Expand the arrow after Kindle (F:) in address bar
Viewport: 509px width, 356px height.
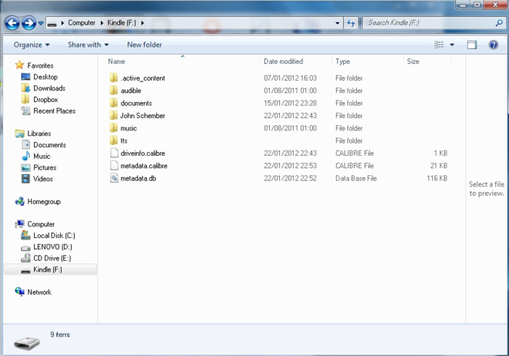[143, 23]
